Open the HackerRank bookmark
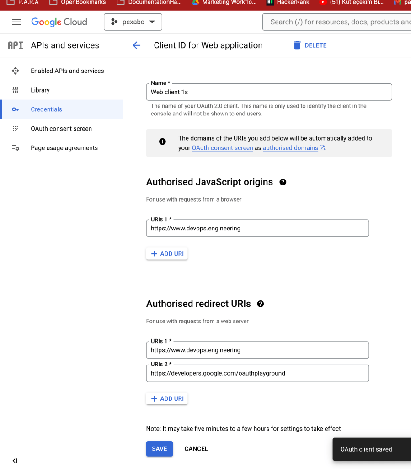This screenshot has width=411, height=469. [x=288, y=2]
